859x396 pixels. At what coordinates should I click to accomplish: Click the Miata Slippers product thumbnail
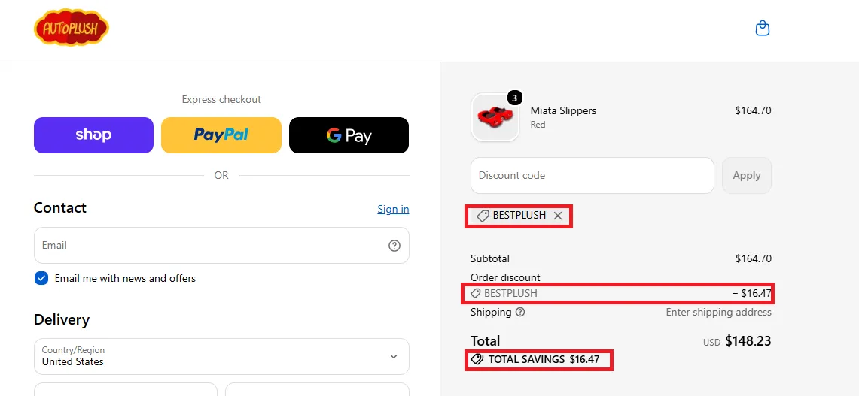pos(495,117)
